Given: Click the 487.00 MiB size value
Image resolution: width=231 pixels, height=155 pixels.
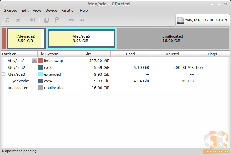Looking at the screenshot, I should (x=99, y=61).
